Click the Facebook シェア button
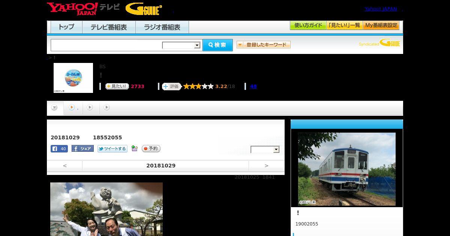 point(82,149)
